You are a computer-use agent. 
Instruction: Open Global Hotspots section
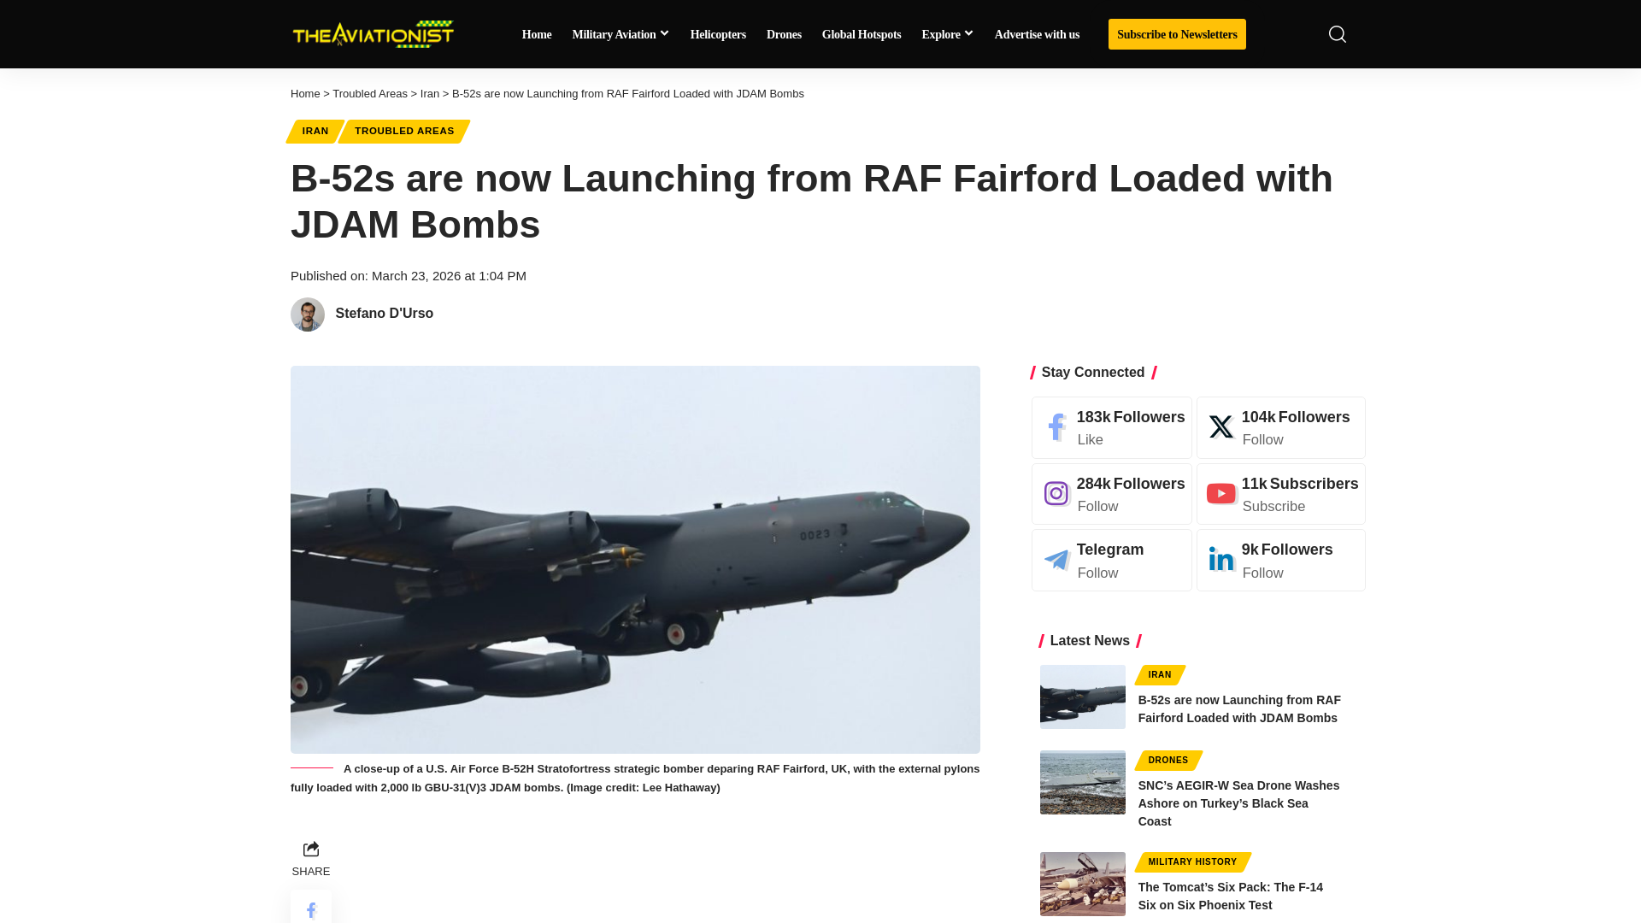click(862, 35)
